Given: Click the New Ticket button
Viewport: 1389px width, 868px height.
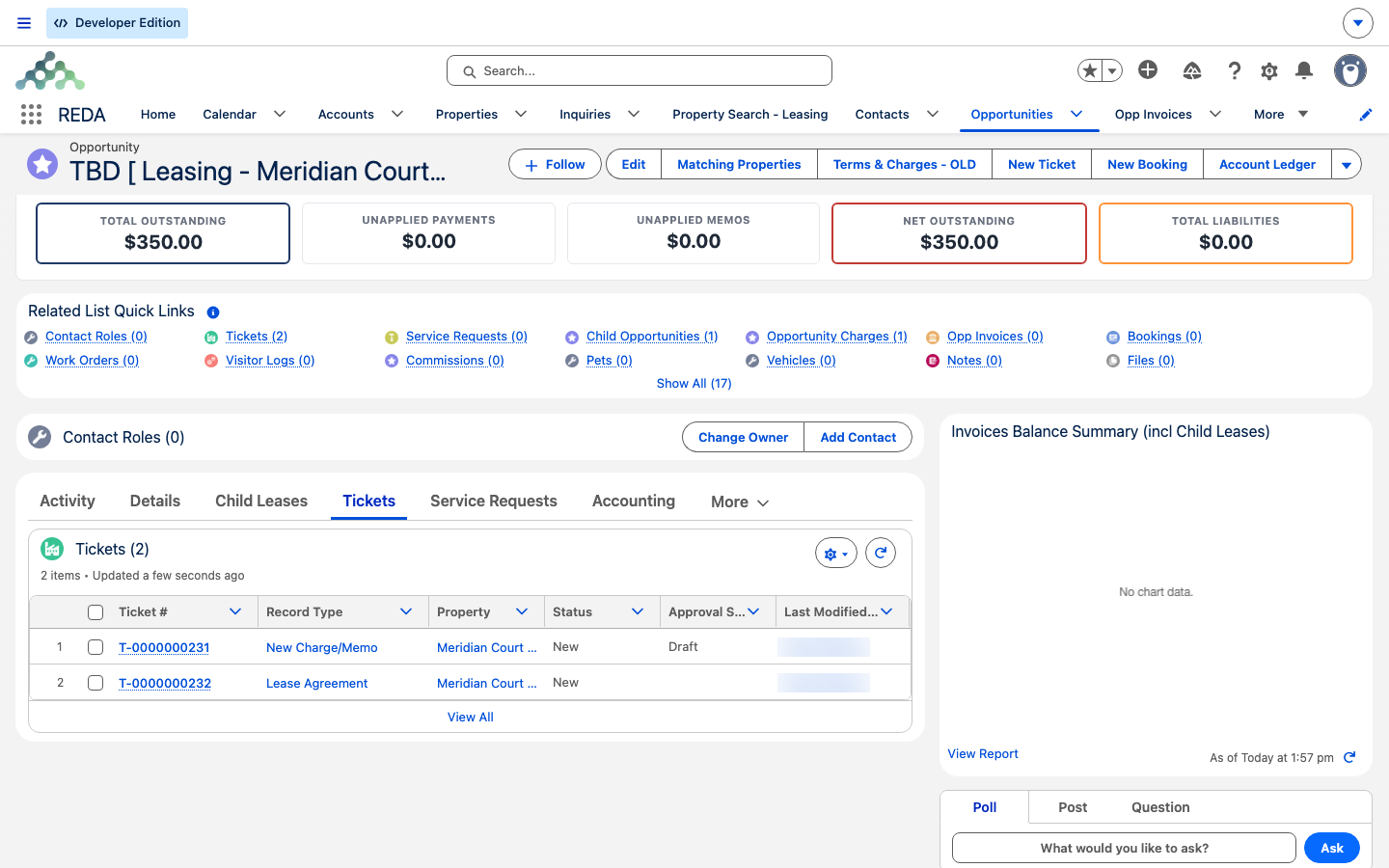Looking at the screenshot, I should (1042, 164).
